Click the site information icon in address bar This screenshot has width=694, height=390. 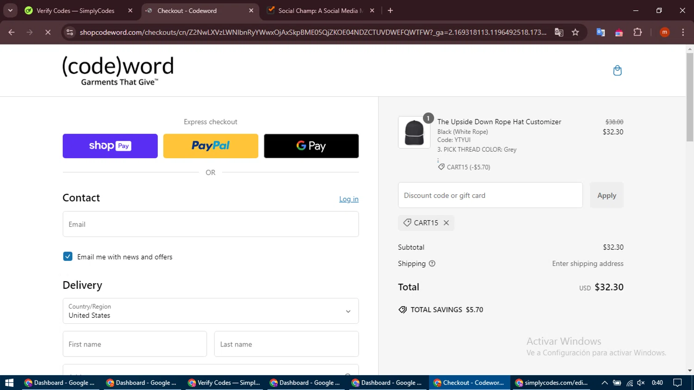[x=70, y=32]
